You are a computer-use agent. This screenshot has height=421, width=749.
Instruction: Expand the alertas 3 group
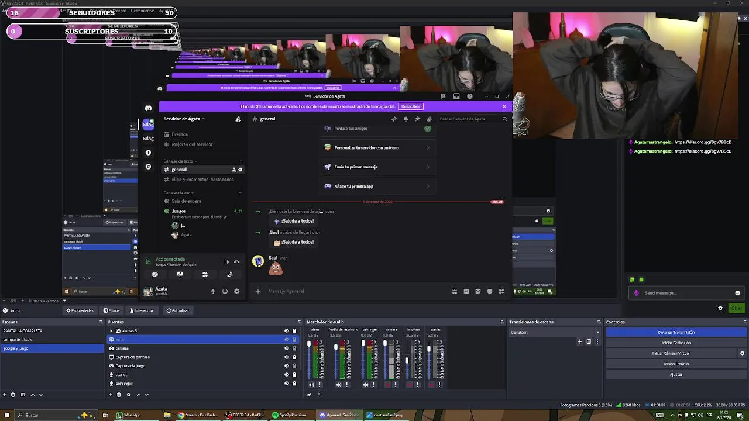(111, 331)
